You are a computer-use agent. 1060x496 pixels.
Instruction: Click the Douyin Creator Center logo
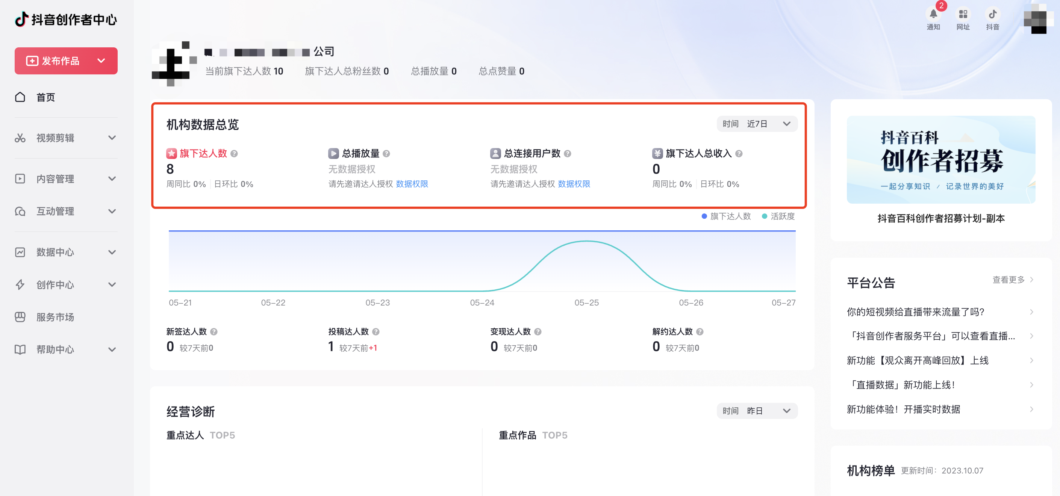[66, 19]
